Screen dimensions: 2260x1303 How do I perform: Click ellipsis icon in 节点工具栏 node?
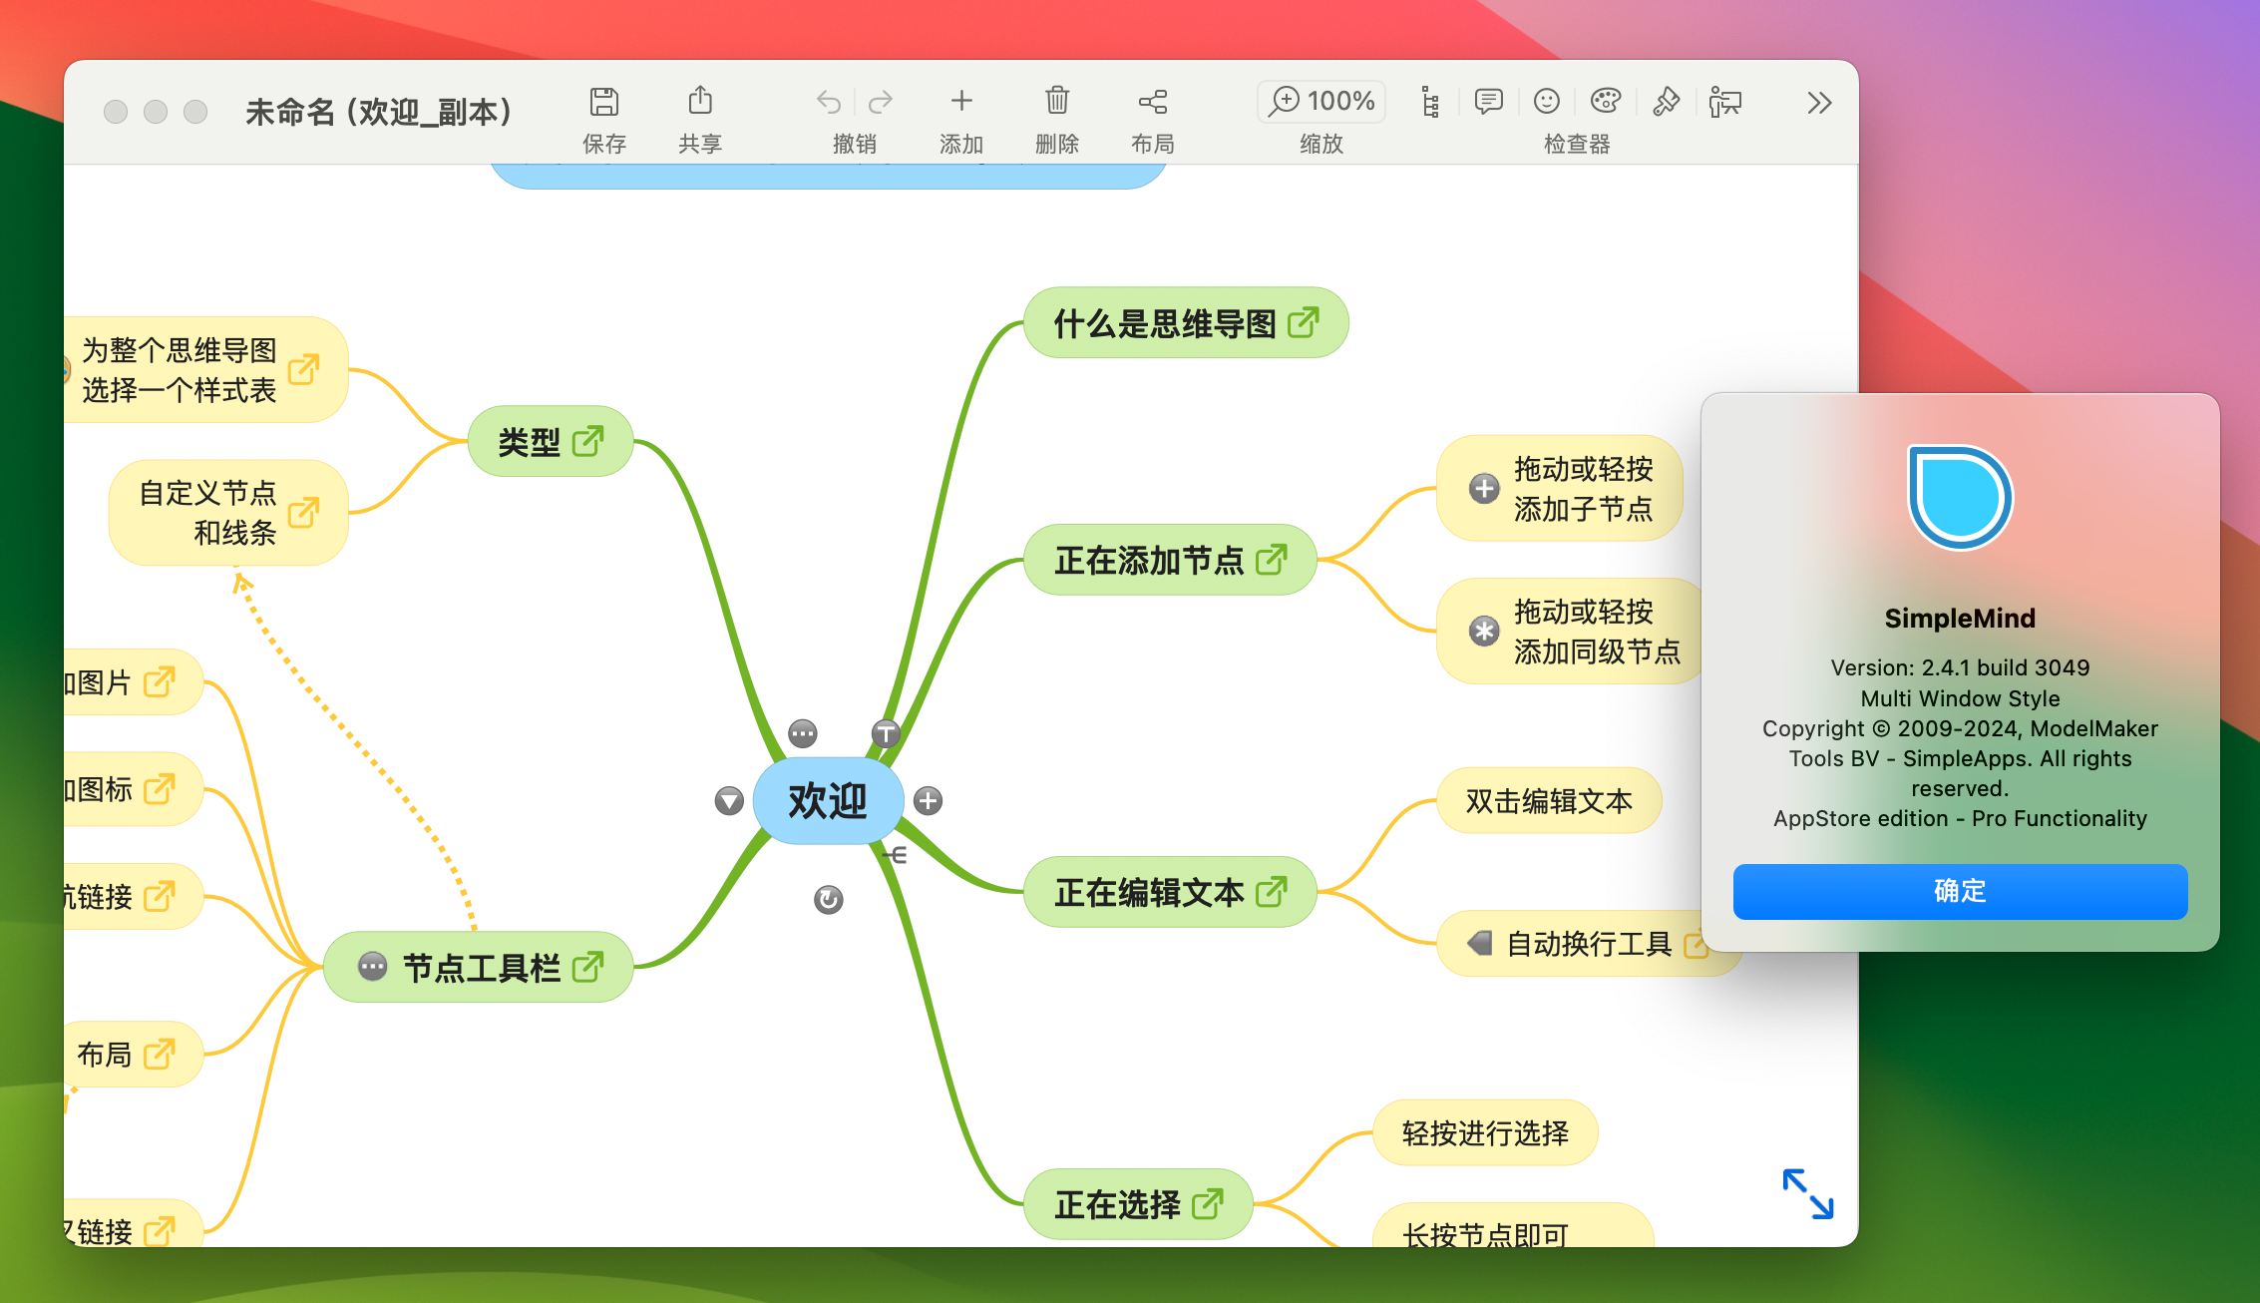[x=372, y=966]
